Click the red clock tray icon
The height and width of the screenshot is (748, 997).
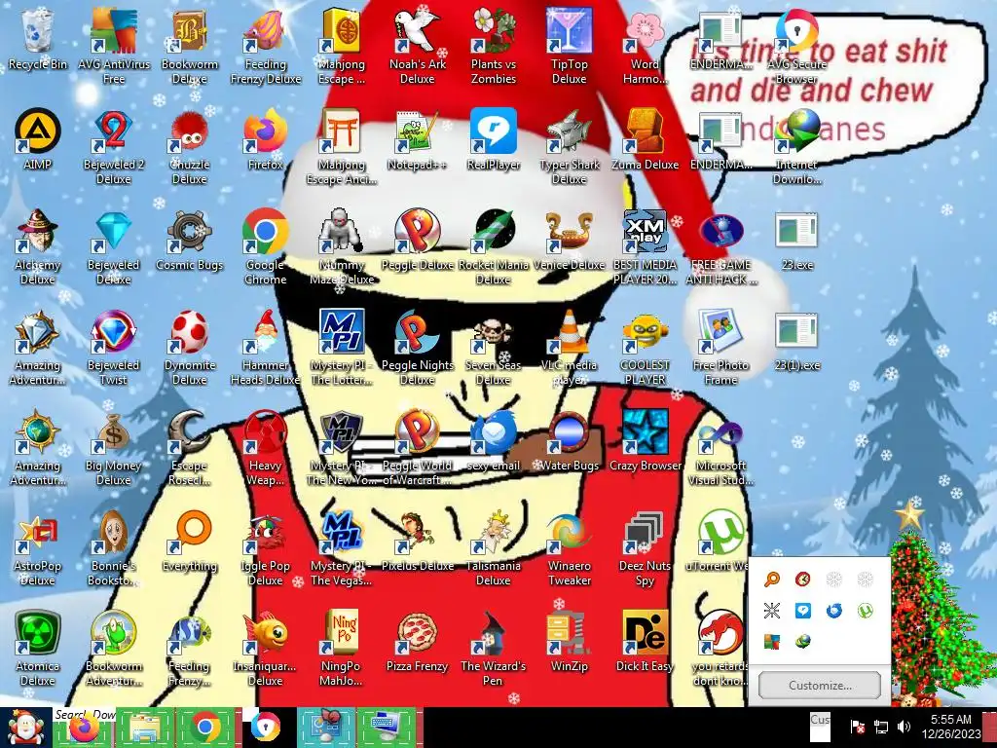(x=802, y=579)
